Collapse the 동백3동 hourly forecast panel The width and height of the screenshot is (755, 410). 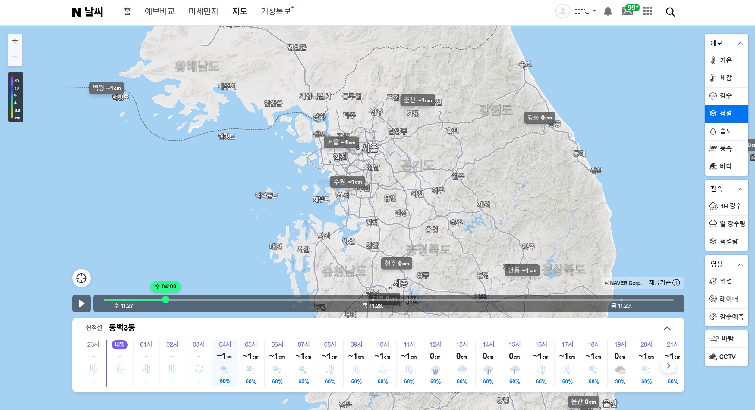[x=667, y=328]
